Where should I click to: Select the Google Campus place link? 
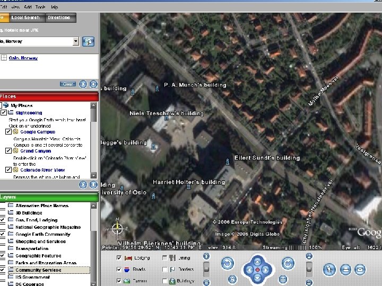coord(38,132)
